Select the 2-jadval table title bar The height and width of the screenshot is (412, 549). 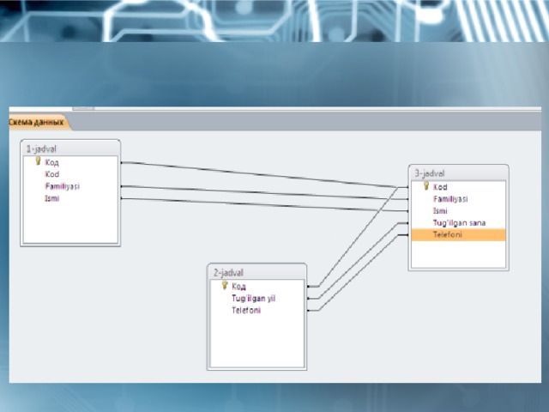256,271
